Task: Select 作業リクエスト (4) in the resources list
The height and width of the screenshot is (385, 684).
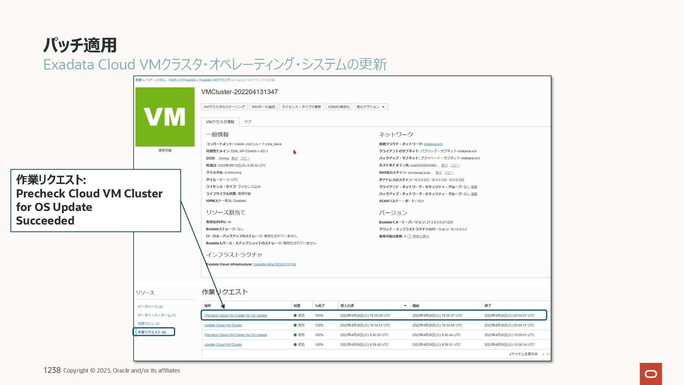Action: click(152, 332)
